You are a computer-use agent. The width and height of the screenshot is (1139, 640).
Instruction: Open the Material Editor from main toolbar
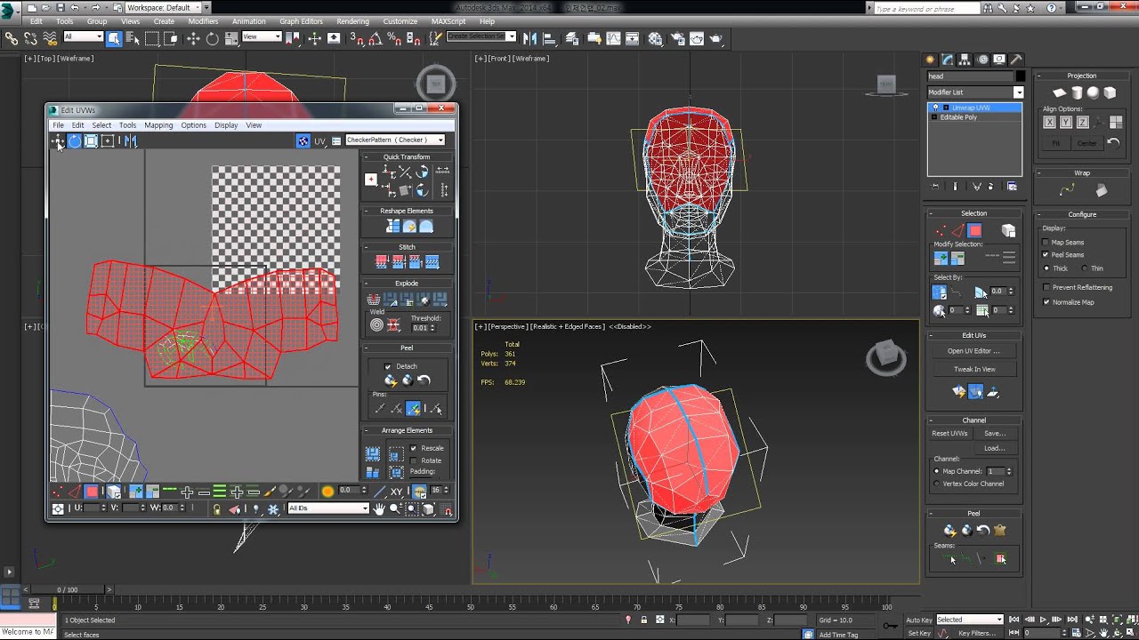[655, 38]
